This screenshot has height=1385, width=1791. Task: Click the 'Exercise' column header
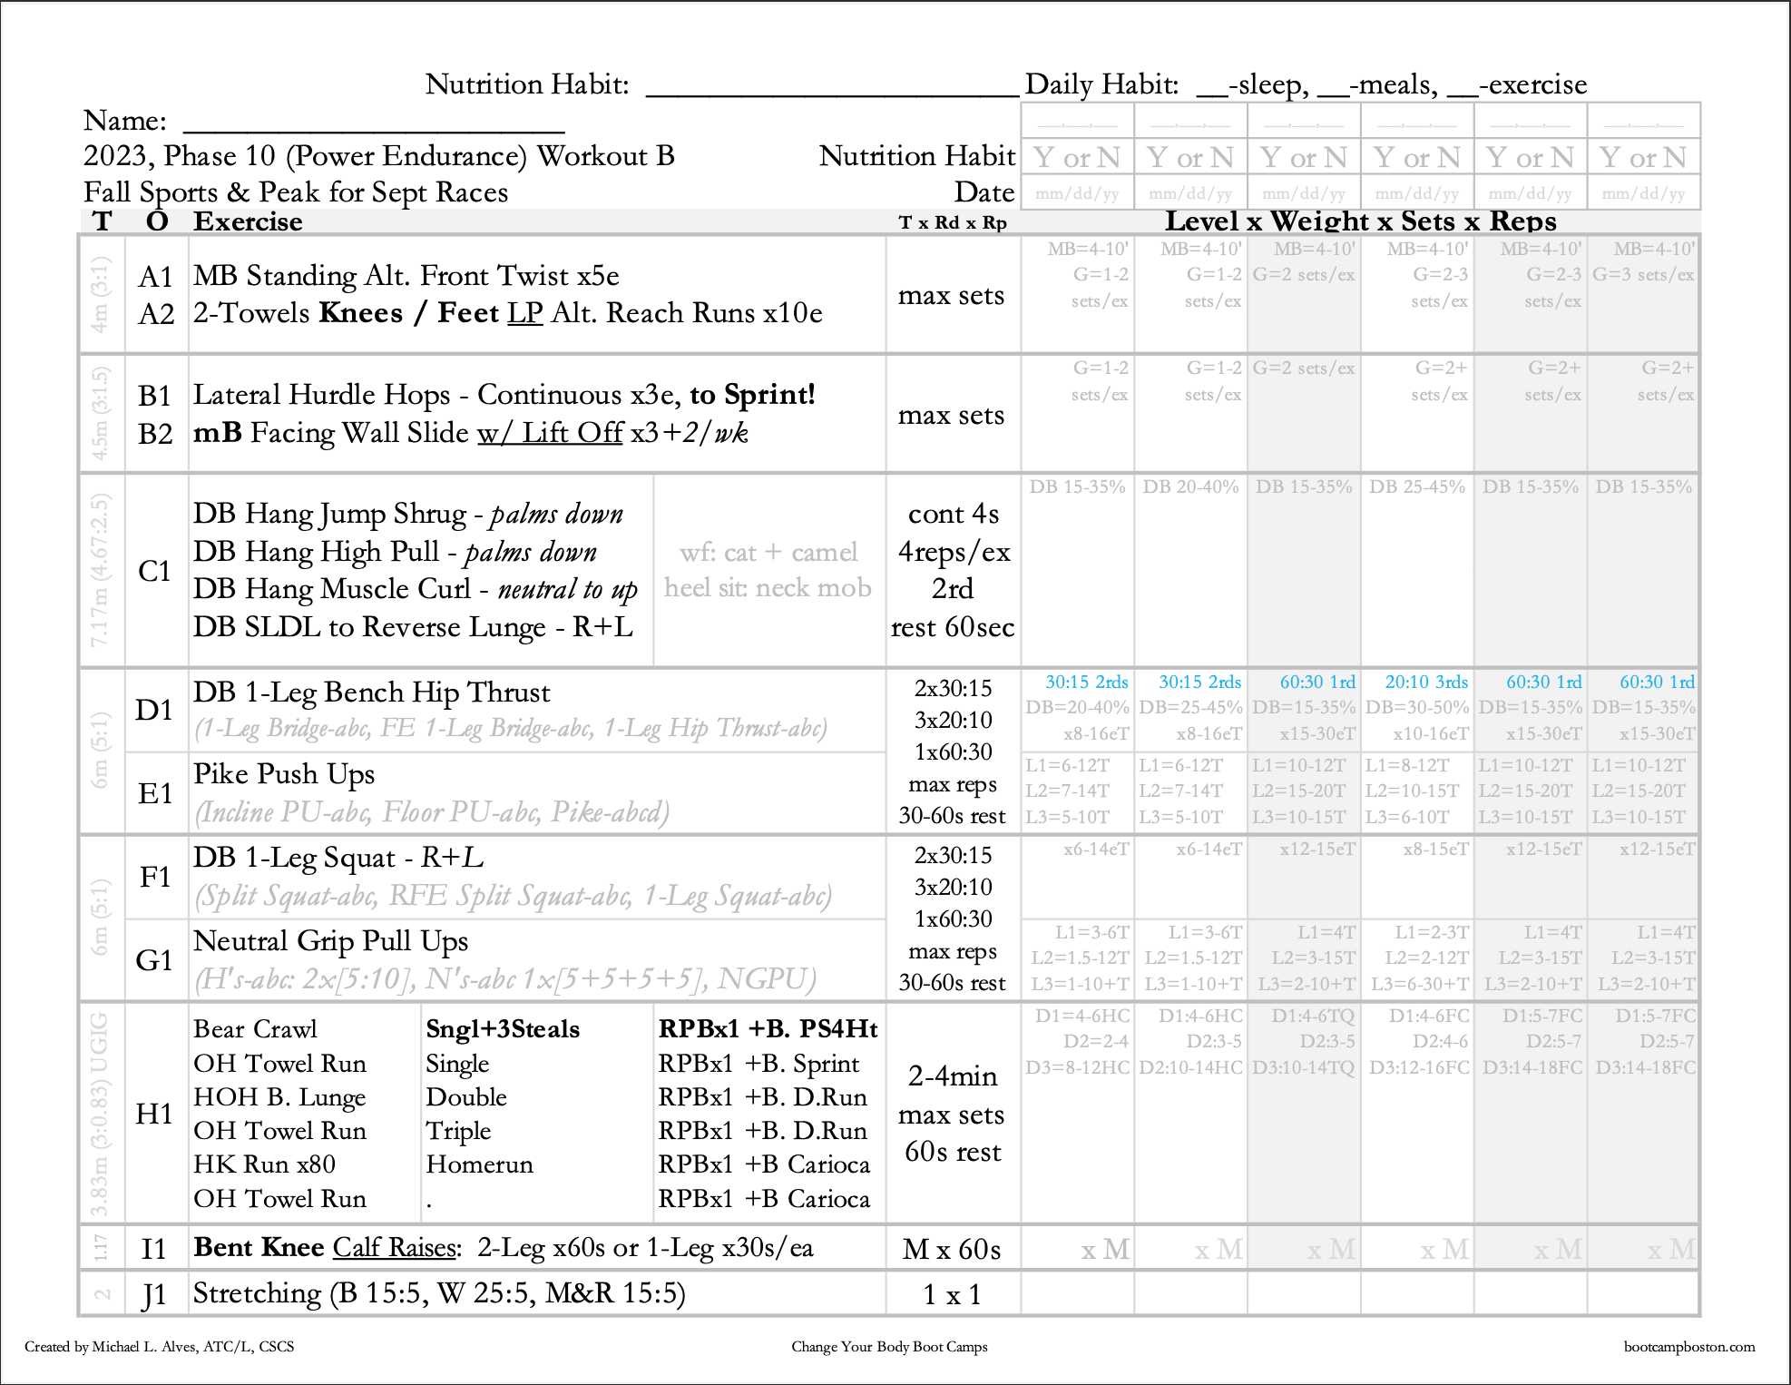click(248, 221)
